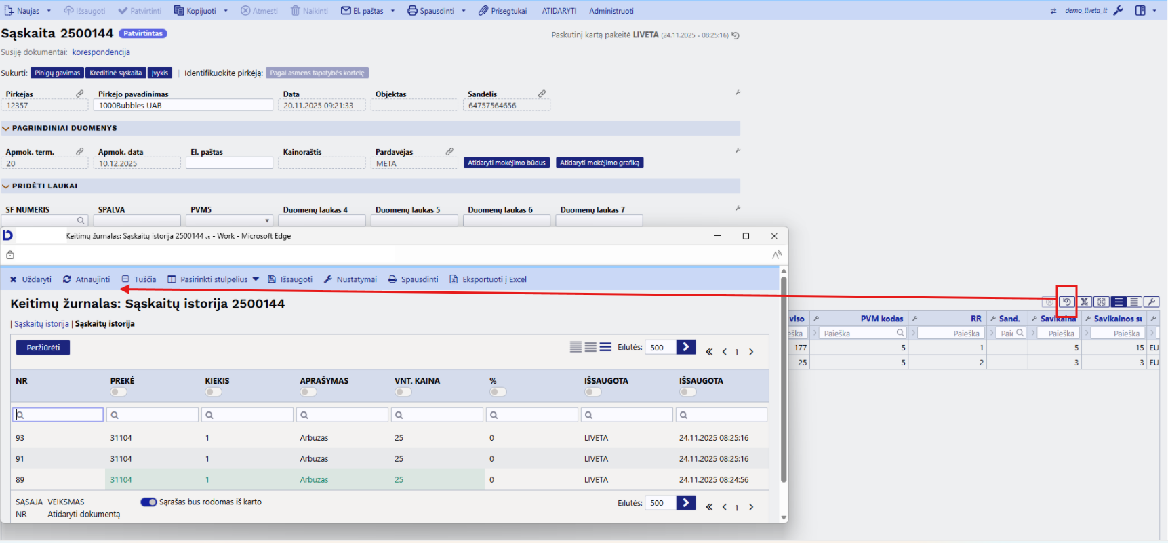Click the fullscreen expand icon above the grid

[1102, 302]
